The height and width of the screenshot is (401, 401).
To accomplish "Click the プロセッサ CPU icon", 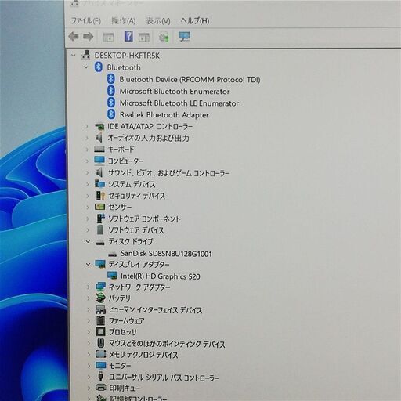I will pos(100,331).
